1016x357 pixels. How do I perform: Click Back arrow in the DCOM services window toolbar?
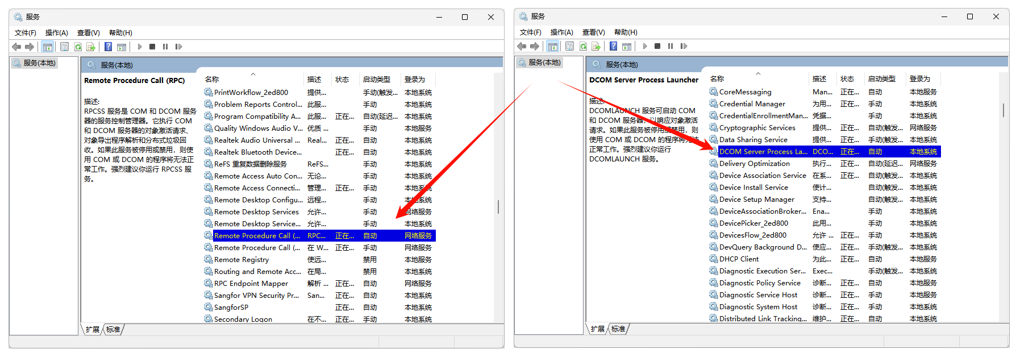point(522,46)
